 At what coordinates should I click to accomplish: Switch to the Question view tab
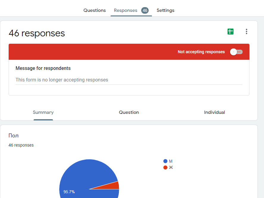[x=129, y=112]
